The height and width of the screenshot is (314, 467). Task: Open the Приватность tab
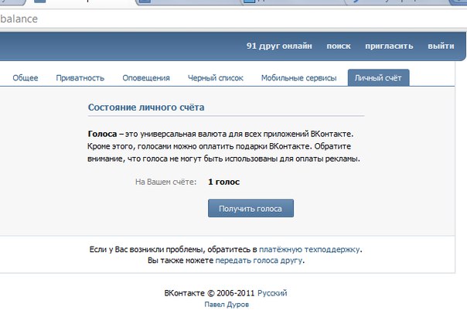(80, 78)
